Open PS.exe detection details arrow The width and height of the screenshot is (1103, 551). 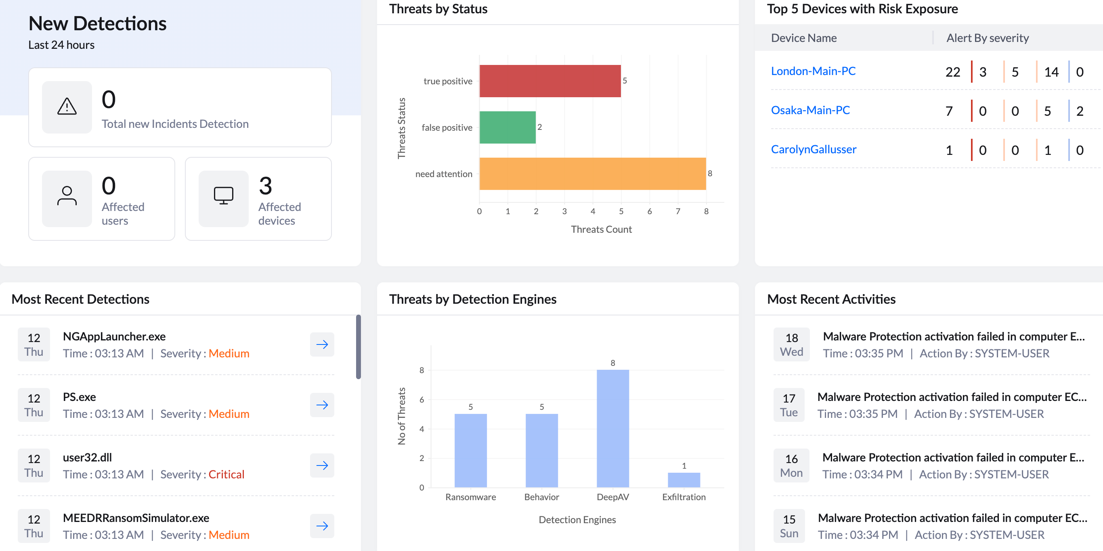(322, 405)
